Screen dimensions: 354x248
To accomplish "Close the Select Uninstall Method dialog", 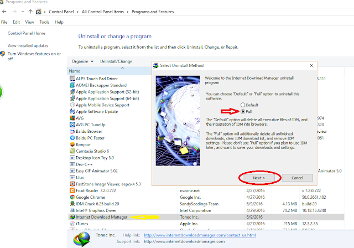I will coord(311,65).
